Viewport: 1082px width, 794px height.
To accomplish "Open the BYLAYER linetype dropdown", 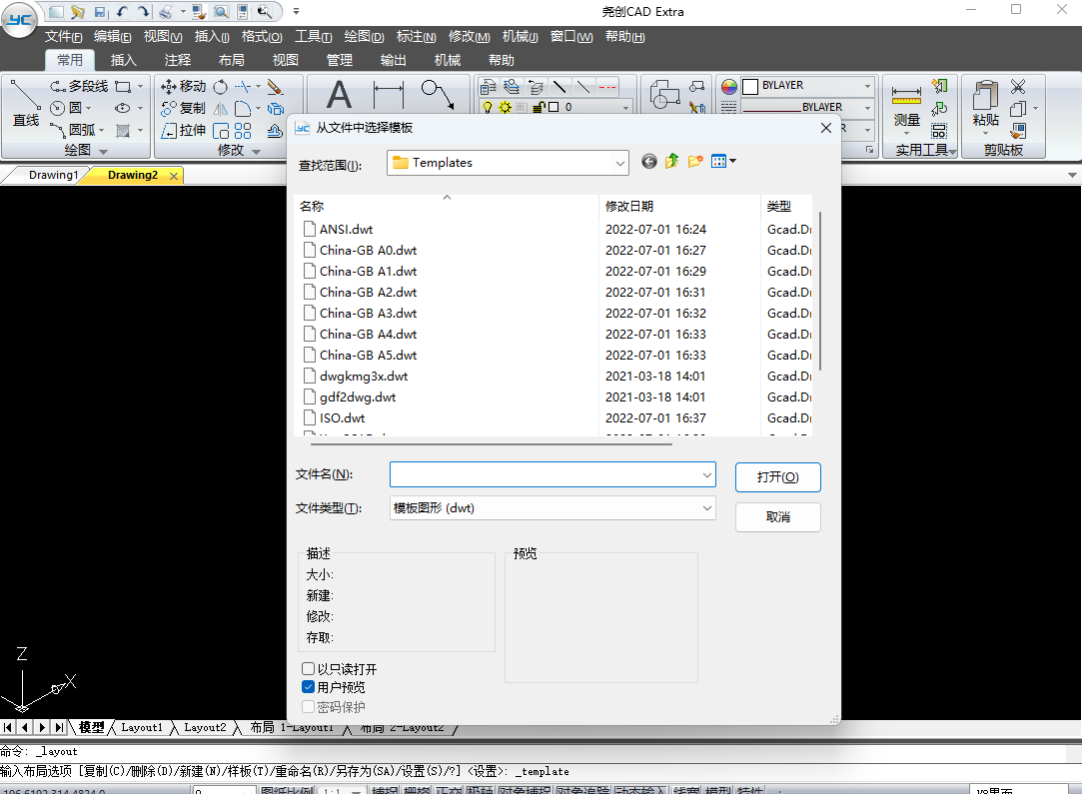I will click(x=867, y=108).
